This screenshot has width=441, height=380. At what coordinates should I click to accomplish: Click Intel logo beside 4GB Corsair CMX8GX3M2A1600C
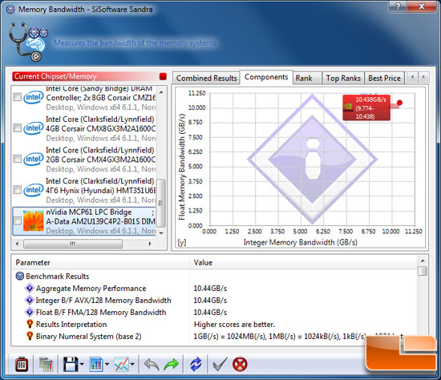pyautogui.click(x=33, y=128)
